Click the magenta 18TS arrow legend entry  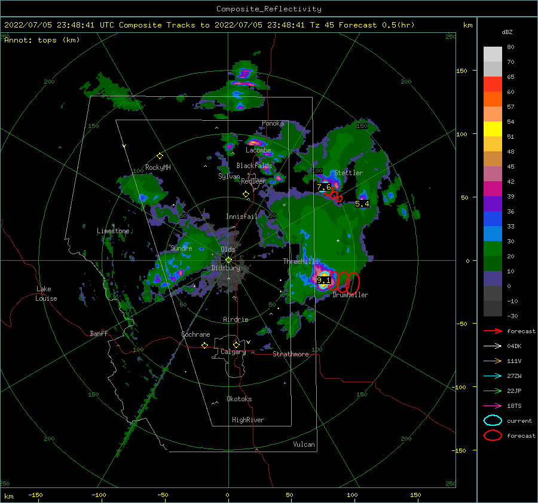click(x=493, y=406)
